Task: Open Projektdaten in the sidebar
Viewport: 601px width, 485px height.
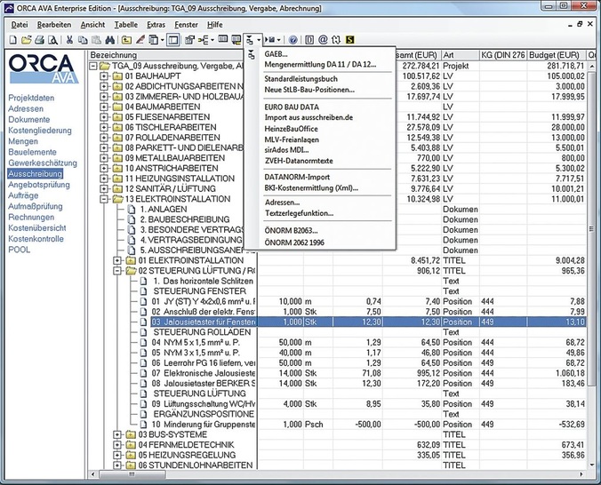Action: click(31, 98)
